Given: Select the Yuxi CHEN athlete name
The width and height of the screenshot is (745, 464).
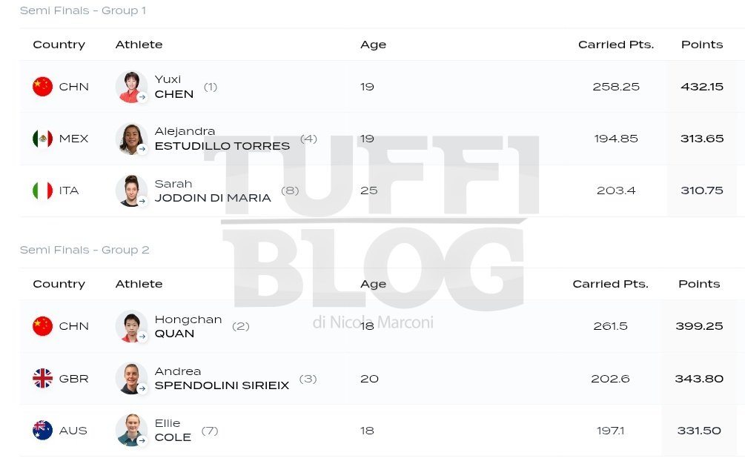Looking at the screenshot, I should pos(174,87).
